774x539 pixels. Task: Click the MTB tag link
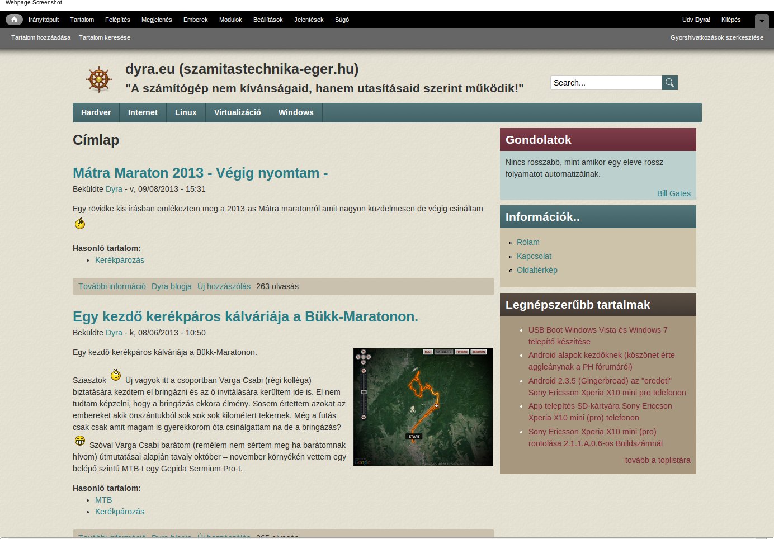(103, 500)
